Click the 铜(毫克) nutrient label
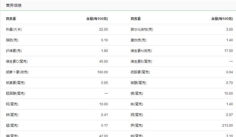 tap(137, 115)
